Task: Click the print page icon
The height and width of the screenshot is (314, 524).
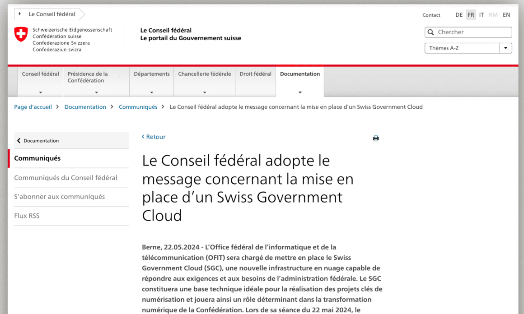Action: [x=376, y=139]
